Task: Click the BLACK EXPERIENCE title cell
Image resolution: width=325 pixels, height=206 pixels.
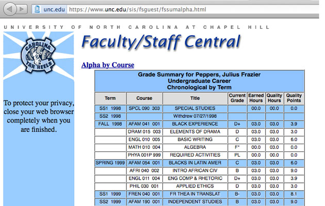Action: pyautogui.click(x=195, y=124)
